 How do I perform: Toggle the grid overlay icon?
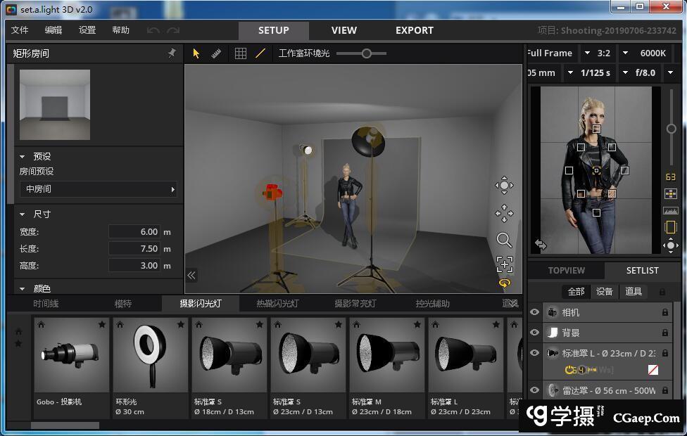(x=240, y=53)
